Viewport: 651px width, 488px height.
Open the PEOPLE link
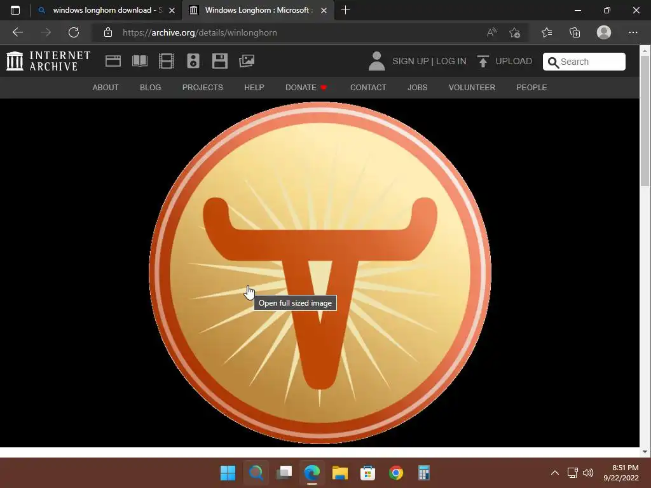(531, 88)
